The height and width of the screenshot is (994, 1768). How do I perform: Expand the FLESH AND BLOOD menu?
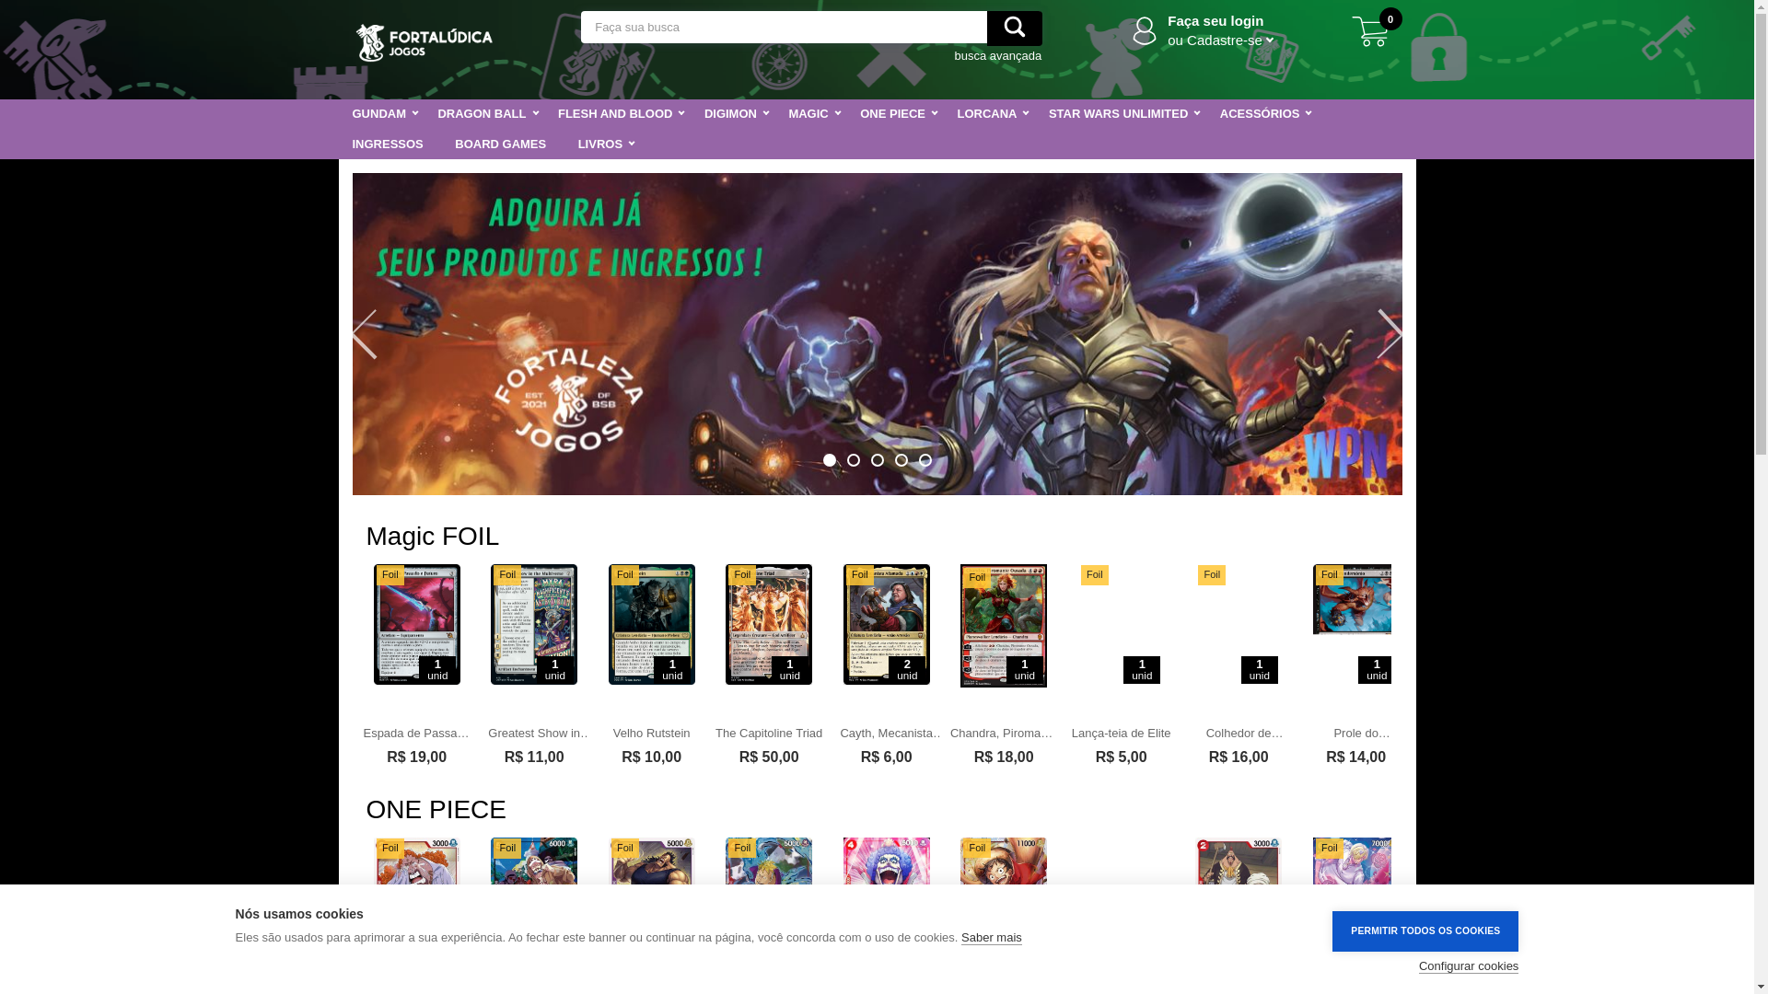621,114
